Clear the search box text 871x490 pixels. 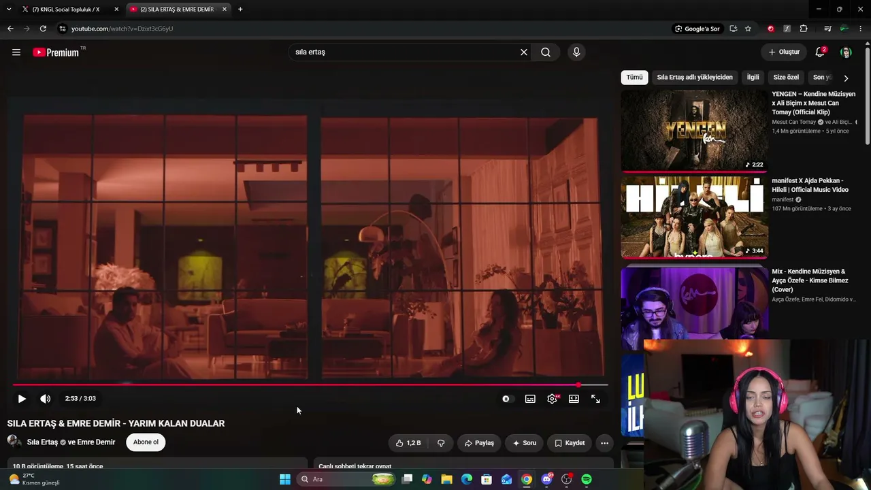(x=524, y=52)
